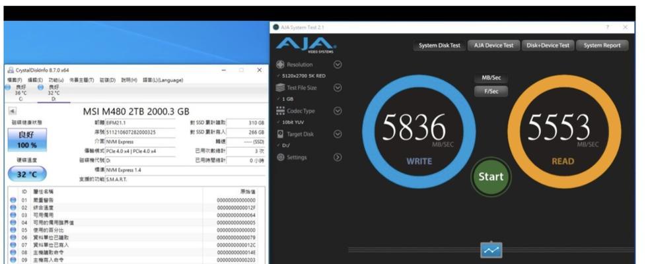The image size is (646, 264).
Task: Click the Test File Size stack icon
Action: pyautogui.click(x=281, y=88)
